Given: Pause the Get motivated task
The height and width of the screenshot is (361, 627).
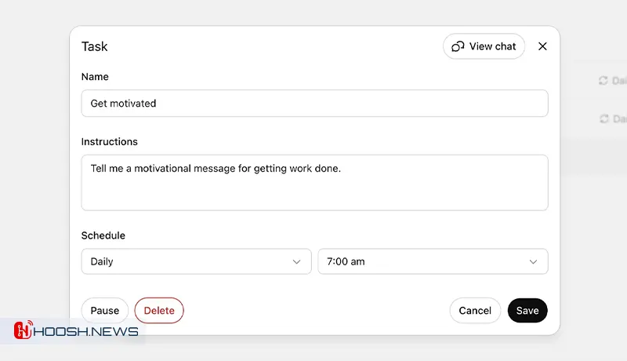Looking at the screenshot, I should tap(105, 310).
